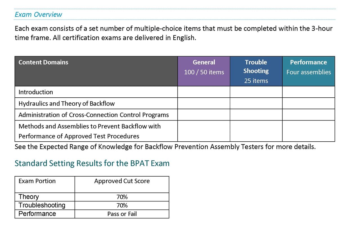
Task: Click the "Introduction" row label
Action: tap(36, 92)
